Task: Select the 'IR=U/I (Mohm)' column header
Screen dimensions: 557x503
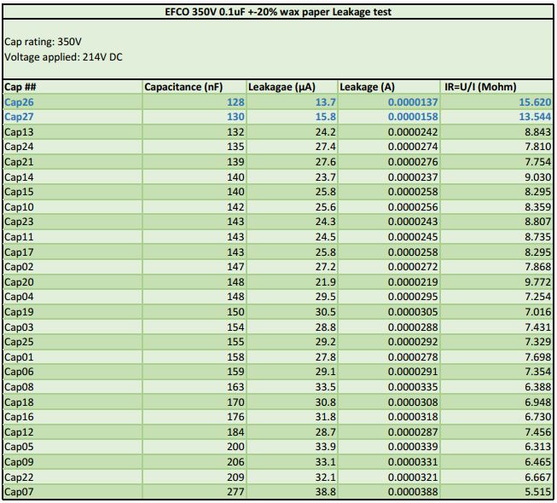Action: (x=480, y=87)
